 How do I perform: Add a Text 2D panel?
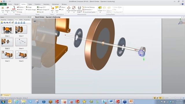click(x=40, y=12)
